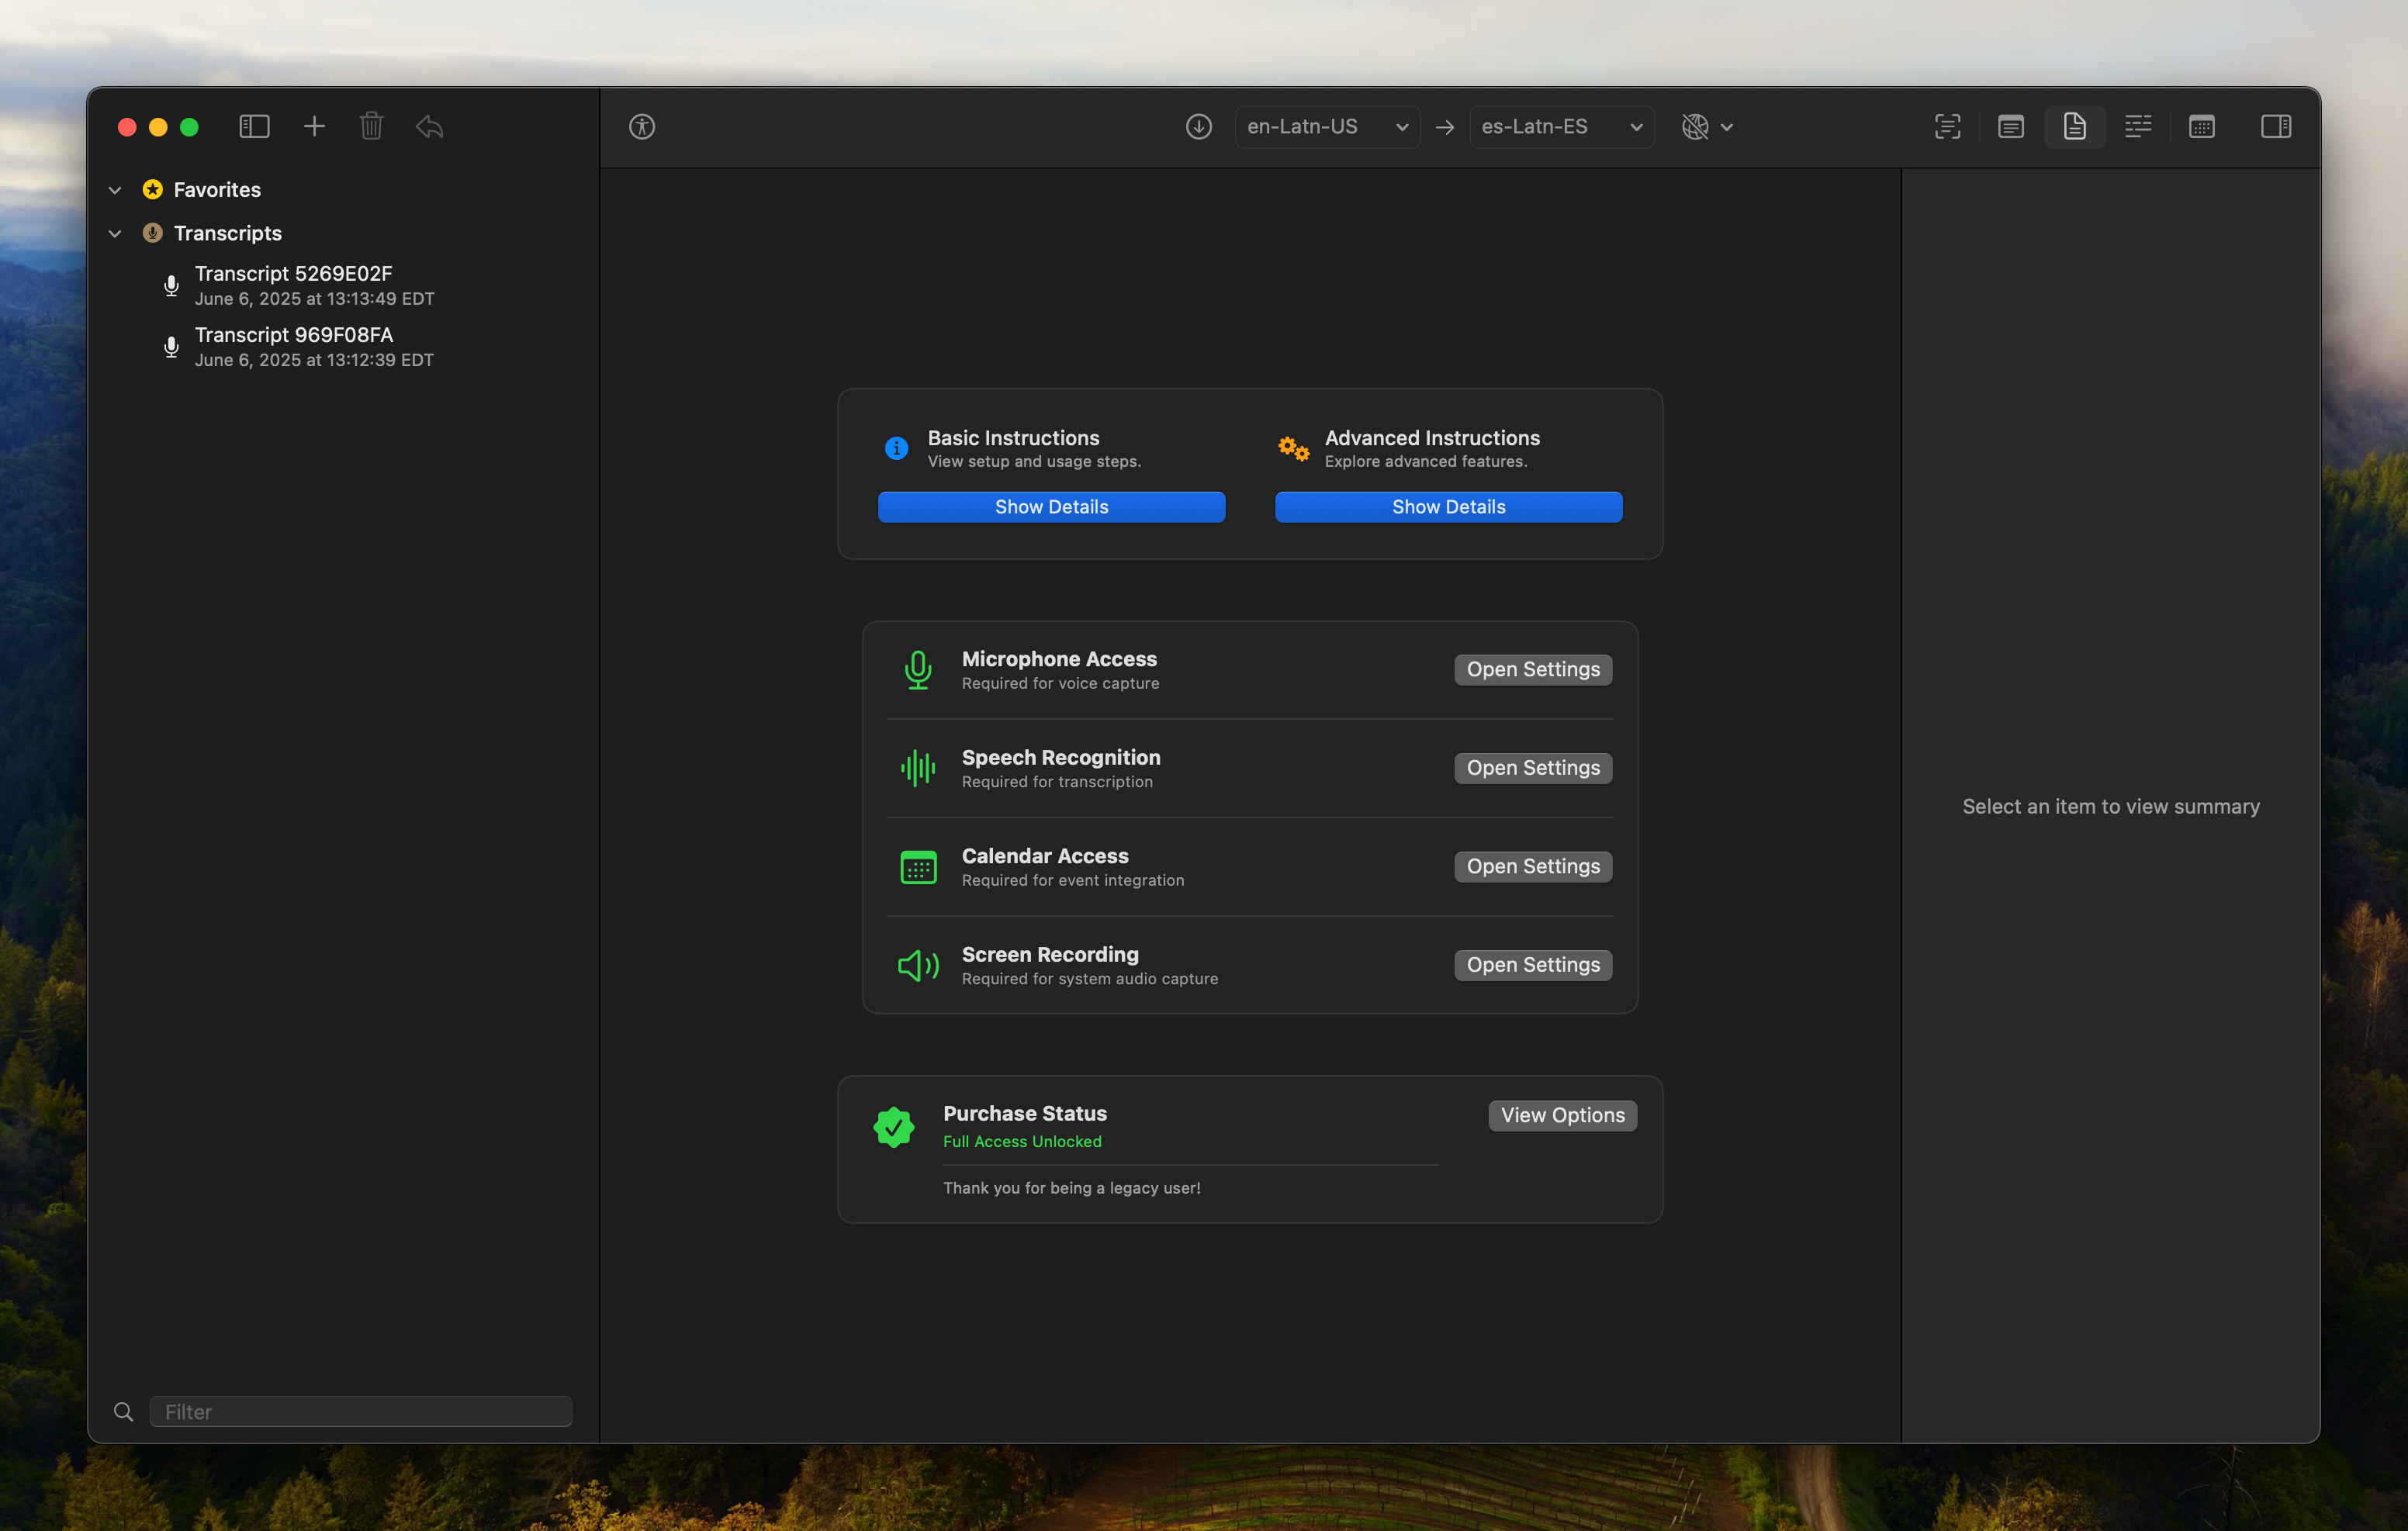Select Transcript 969F08FA in sidebar
Screen dimensions: 2408x1531
[x=293, y=346]
